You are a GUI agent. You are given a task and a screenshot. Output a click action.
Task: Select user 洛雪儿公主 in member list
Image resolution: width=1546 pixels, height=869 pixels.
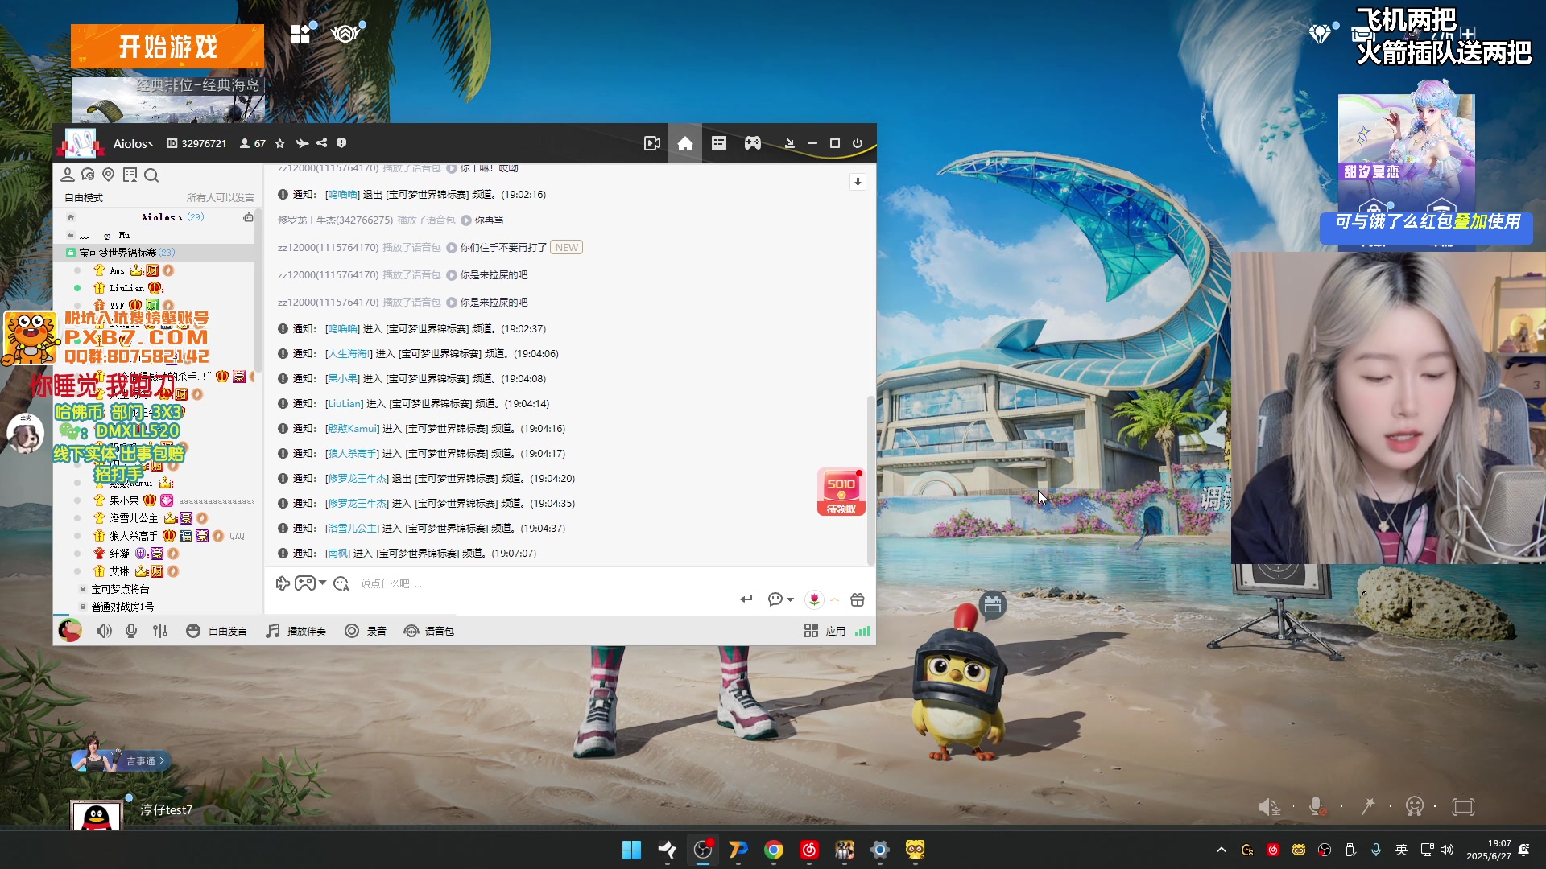coord(134,518)
